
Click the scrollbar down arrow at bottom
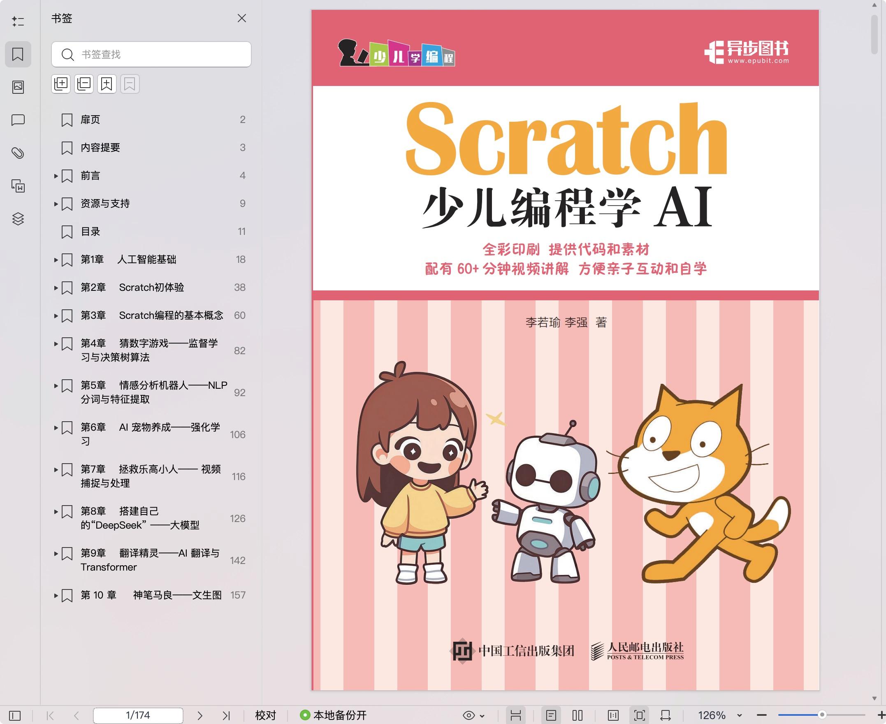874,698
